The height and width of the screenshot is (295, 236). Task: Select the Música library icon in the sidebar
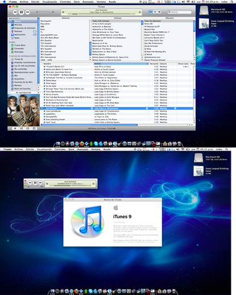coord(13,22)
